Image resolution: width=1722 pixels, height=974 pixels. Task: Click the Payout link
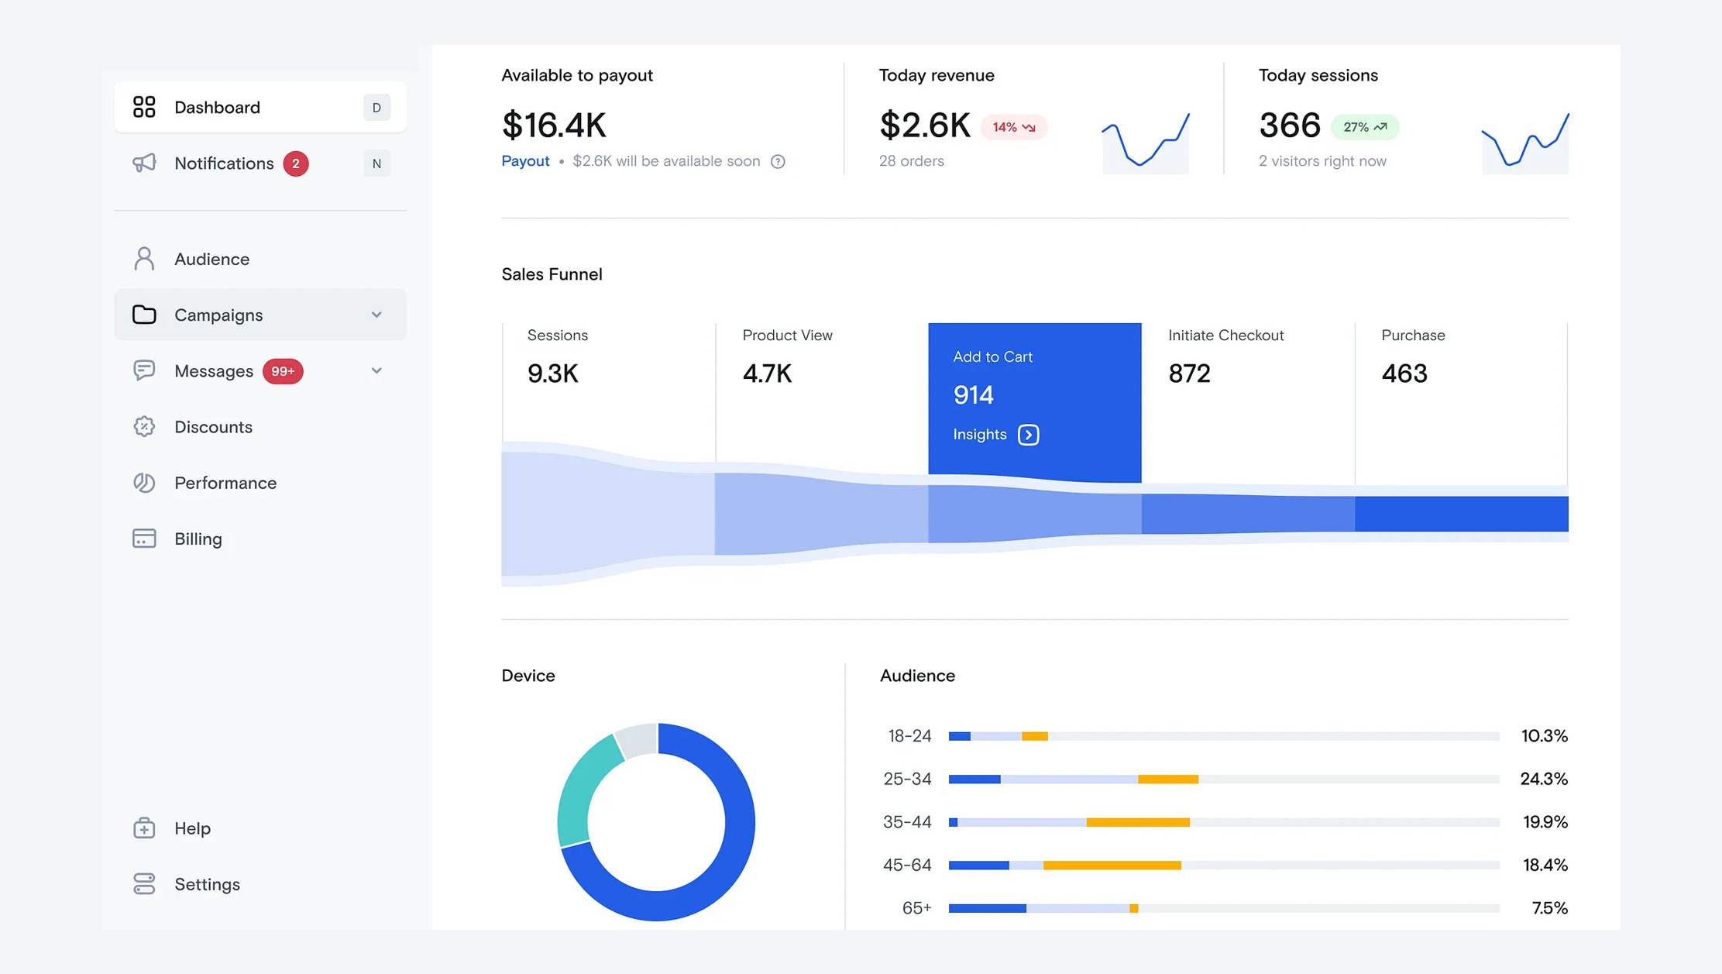coord(525,161)
